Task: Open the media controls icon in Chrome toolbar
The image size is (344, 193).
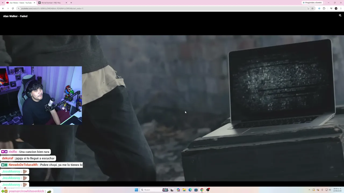Action: [x=331, y=8]
